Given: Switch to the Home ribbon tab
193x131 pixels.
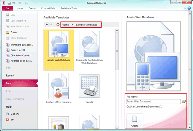Looking at the screenshot, I should pos(20,8).
